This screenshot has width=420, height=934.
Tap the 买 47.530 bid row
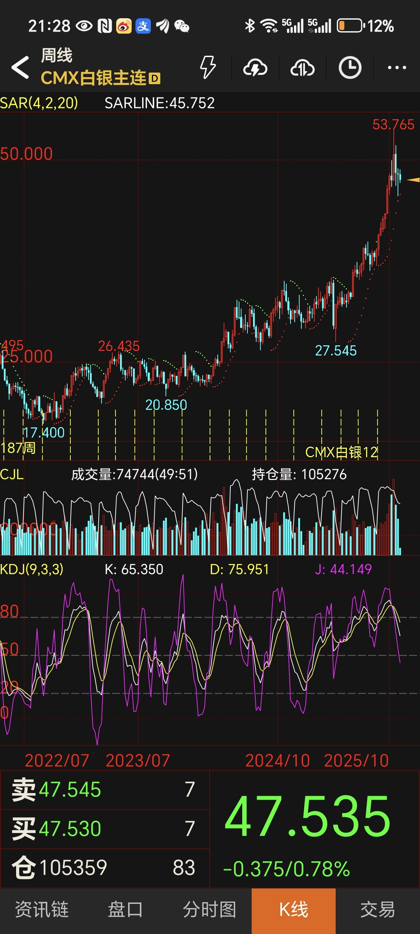tap(105, 829)
